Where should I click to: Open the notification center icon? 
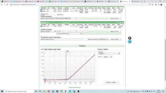163,91
